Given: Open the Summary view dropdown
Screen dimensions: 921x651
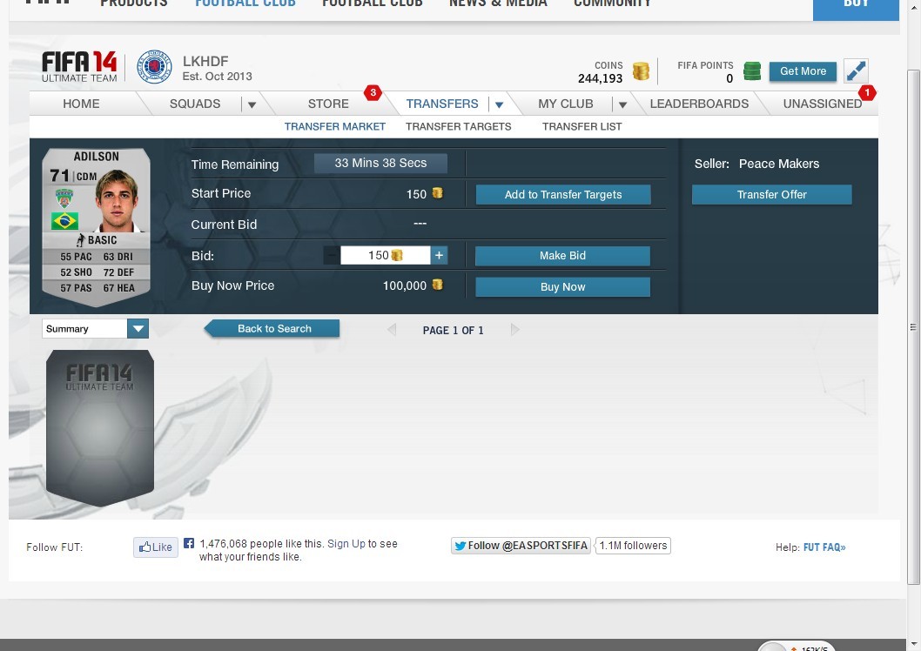Looking at the screenshot, I should (95, 329).
